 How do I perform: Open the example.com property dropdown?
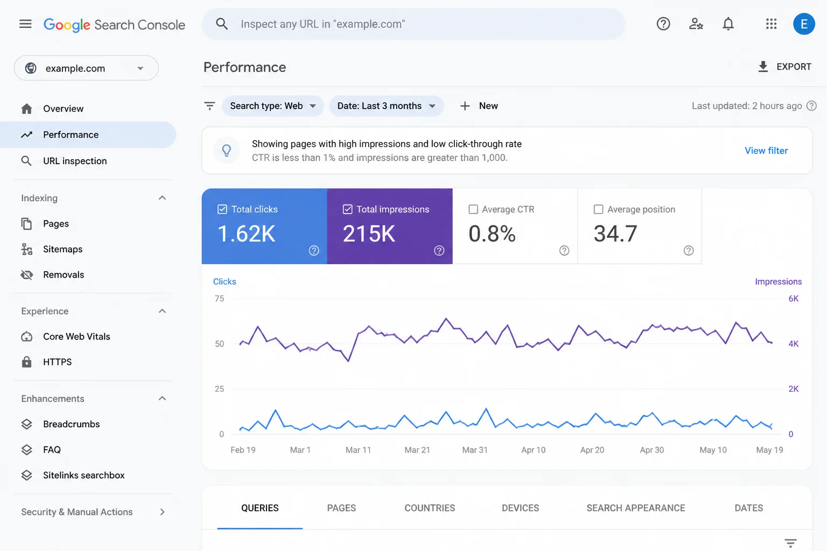(x=86, y=68)
